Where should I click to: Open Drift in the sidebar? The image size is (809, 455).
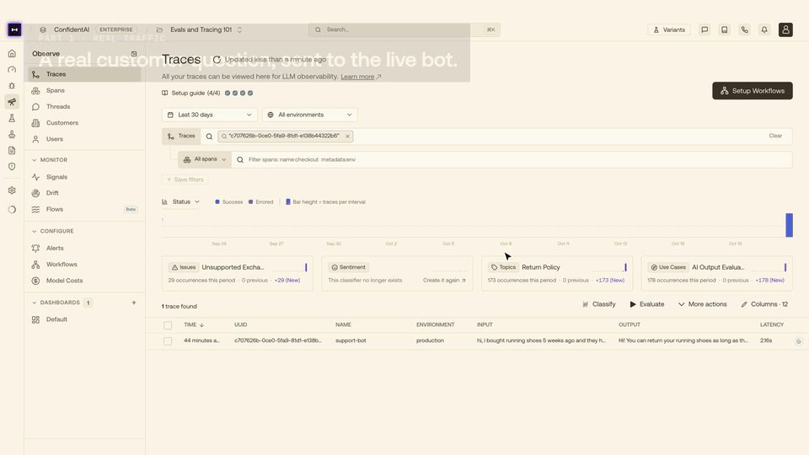(84, 193)
